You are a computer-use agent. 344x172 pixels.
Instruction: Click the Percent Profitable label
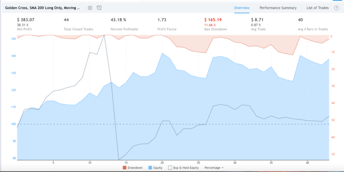(x=125, y=29)
